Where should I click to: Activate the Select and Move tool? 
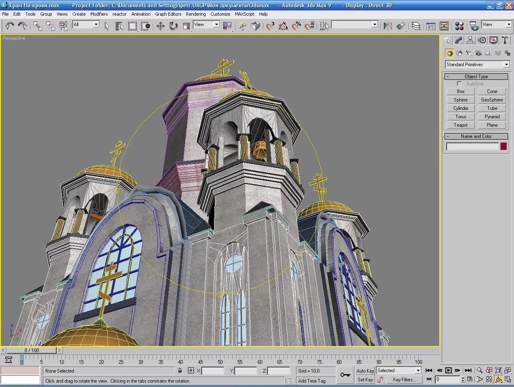(161, 26)
